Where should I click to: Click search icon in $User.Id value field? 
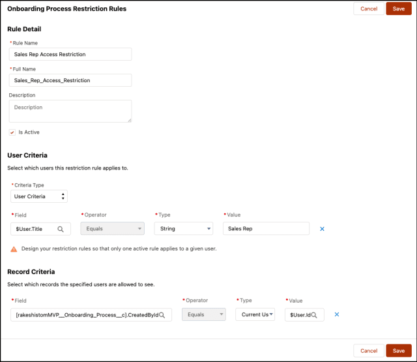[314, 315]
